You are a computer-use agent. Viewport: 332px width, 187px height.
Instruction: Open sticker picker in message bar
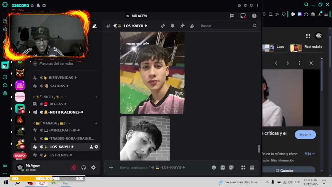click(x=231, y=168)
